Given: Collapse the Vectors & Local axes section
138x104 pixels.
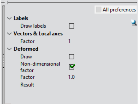Looking at the screenshot, I should point(9,34).
